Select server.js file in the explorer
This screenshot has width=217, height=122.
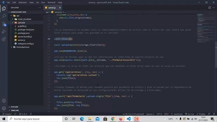[21, 40]
